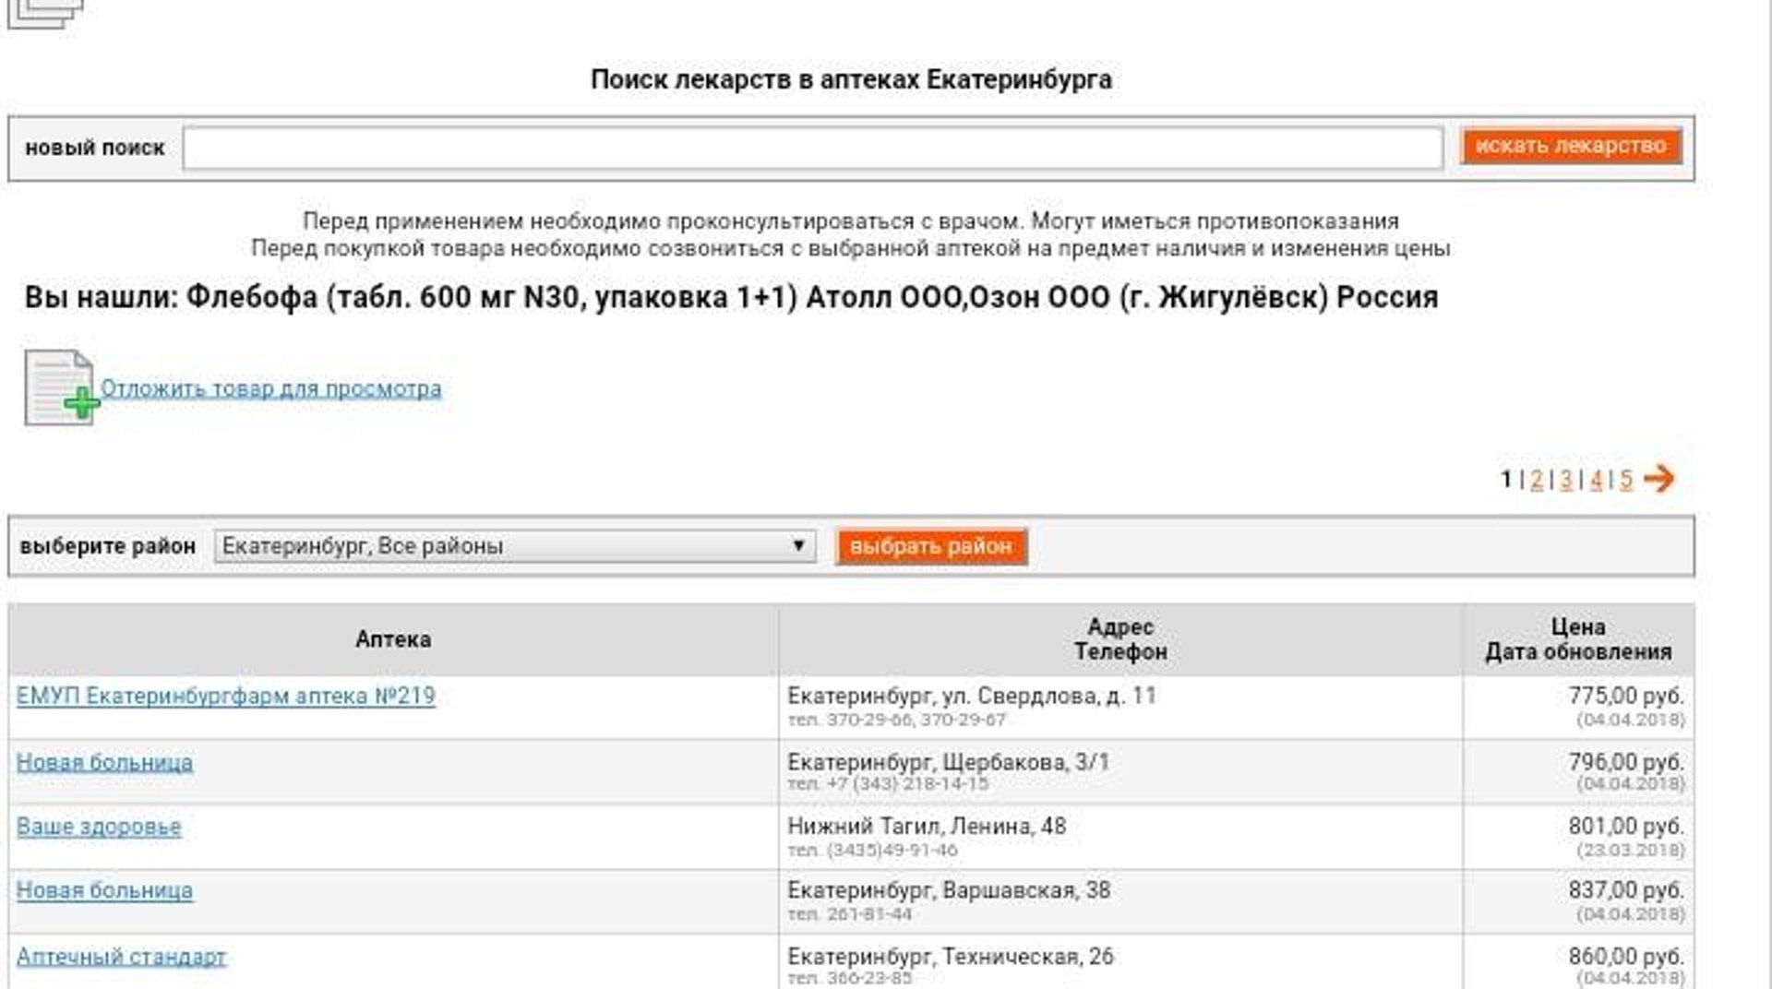Open Новая больница link at Варшавская, 38

coord(104,891)
